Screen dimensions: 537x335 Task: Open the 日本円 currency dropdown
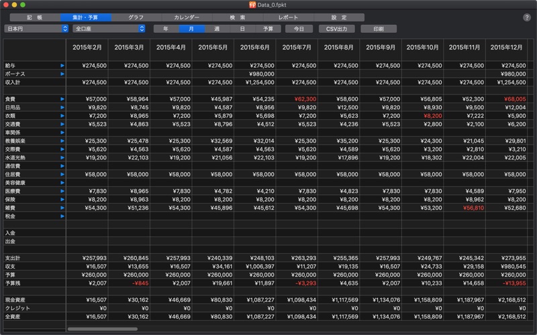[36, 29]
